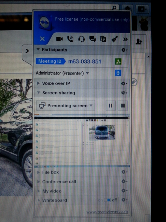Pause the screen presentation
Image resolution: width=166 pixels, height=222 pixels.
(x=111, y=106)
